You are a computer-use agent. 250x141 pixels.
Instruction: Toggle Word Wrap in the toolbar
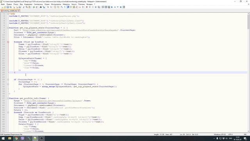point(62,7)
